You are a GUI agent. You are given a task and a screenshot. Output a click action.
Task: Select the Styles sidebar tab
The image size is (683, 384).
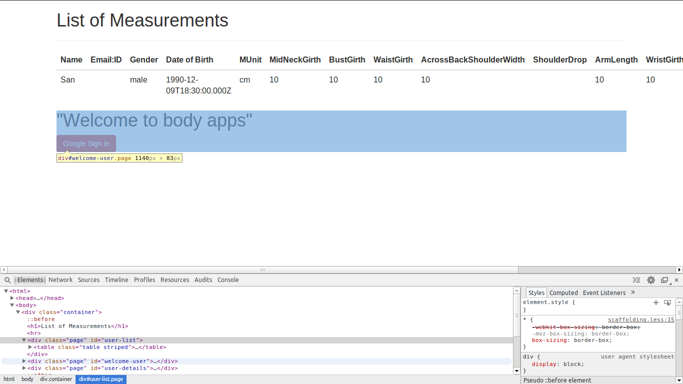[x=536, y=293]
